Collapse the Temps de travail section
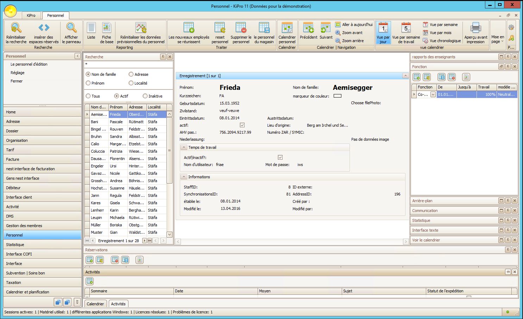 tap(183, 147)
